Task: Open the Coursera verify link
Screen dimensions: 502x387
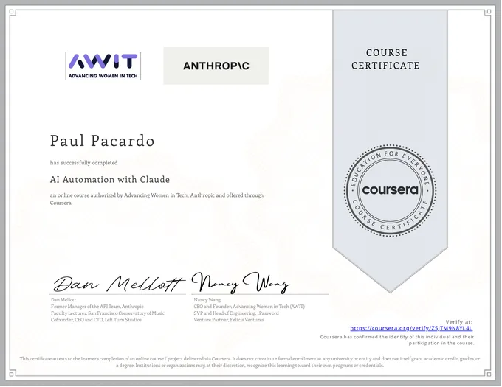Action: pos(411,328)
